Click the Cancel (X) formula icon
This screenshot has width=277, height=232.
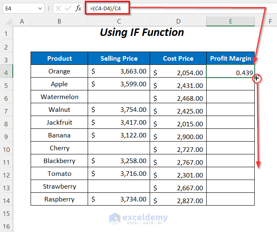pos(58,8)
